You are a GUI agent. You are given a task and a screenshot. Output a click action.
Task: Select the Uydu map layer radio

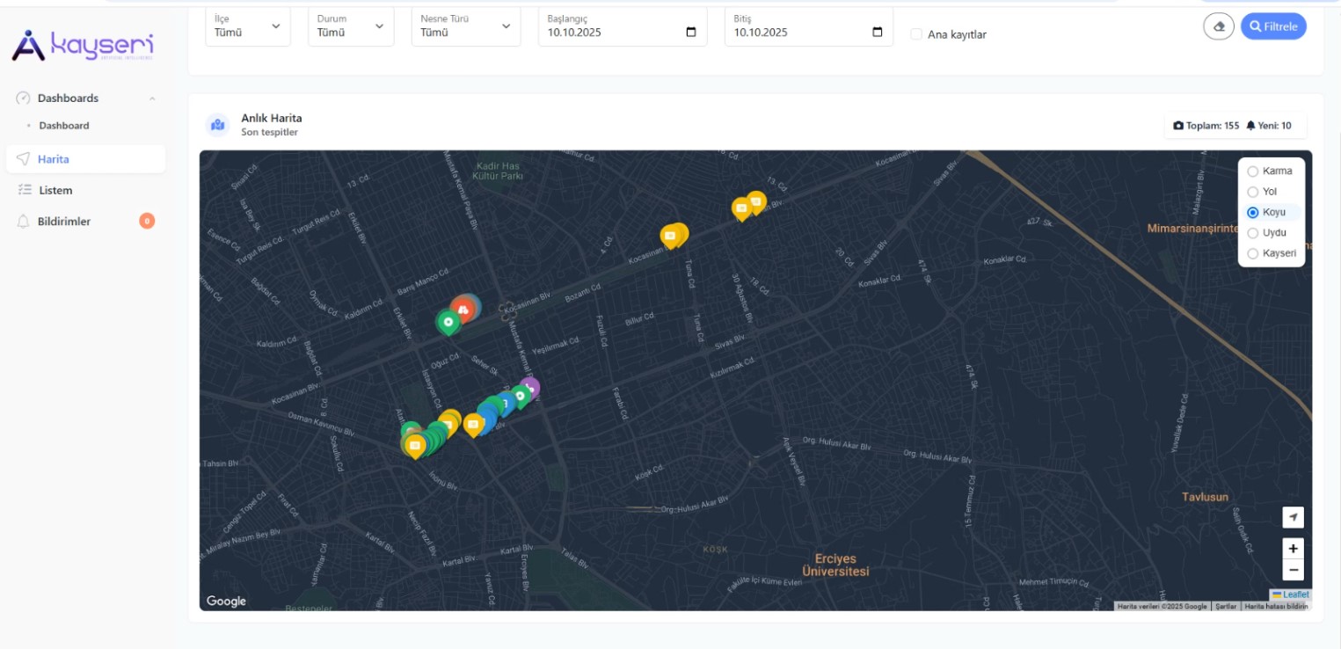pos(1253,233)
